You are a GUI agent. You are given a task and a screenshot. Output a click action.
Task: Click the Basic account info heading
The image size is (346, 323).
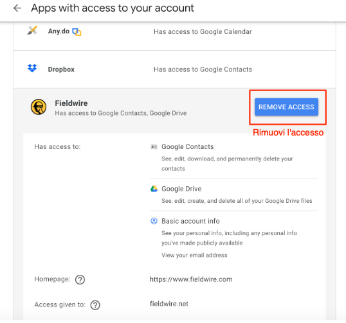190,221
